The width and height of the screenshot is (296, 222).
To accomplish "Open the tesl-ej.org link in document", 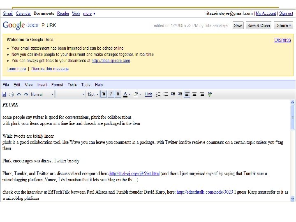I will (x=134, y=173).
